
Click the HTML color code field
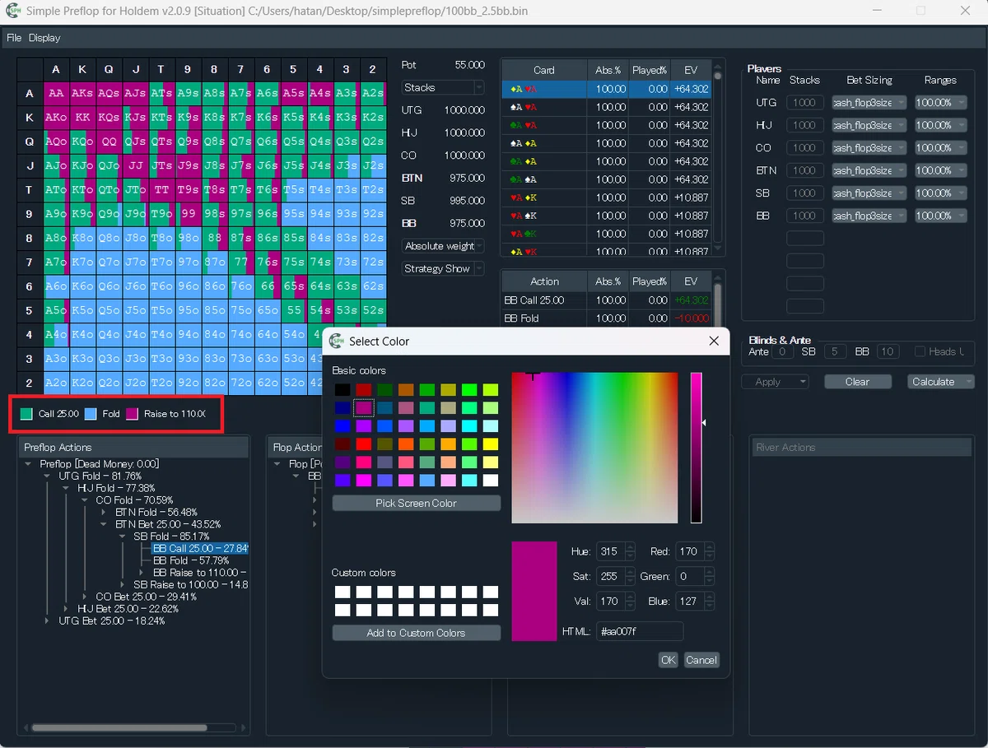click(x=640, y=631)
